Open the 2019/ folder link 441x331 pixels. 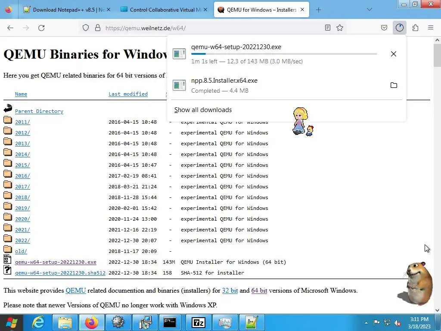pos(22,208)
